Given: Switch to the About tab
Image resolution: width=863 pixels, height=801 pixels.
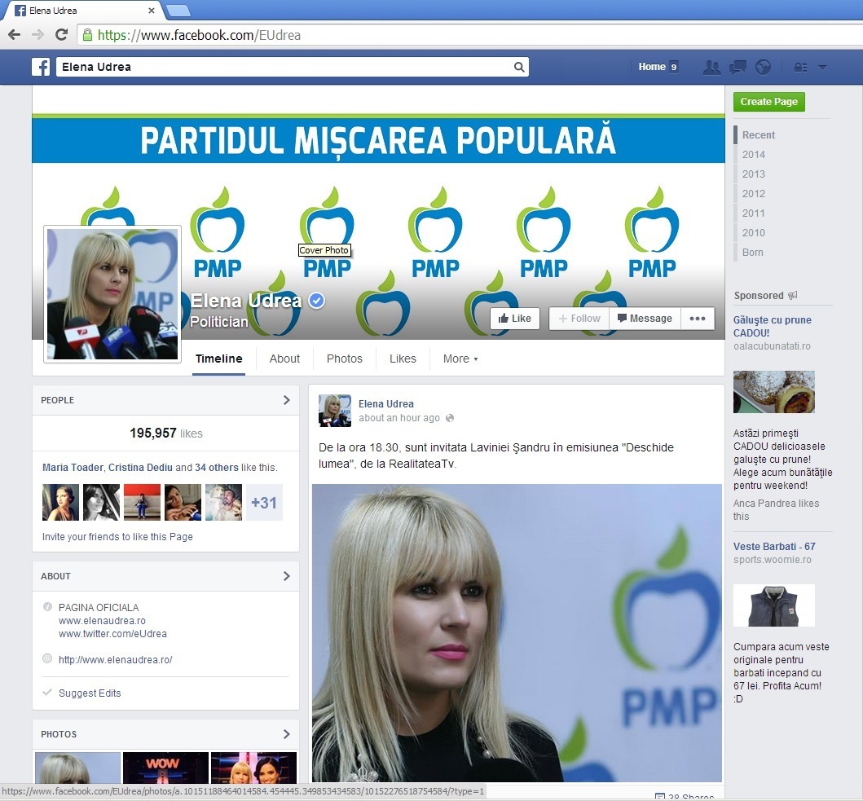Looking at the screenshot, I should point(284,359).
